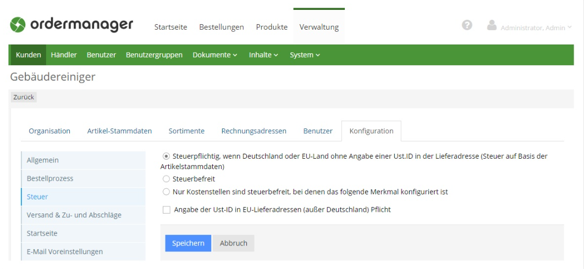This screenshot has height=269, width=584.
Task: Choose the Nur Kostenstellen steuerbefreit option
Action: [x=167, y=192]
